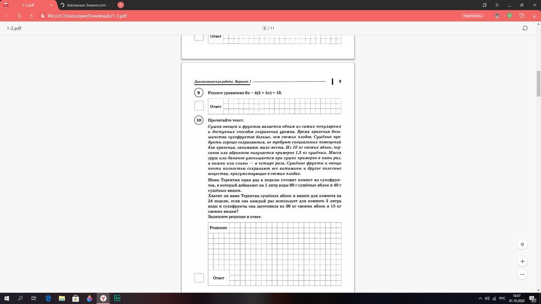Open Adobe Audition from taskbar
The width and height of the screenshot is (541, 304).
[117, 298]
